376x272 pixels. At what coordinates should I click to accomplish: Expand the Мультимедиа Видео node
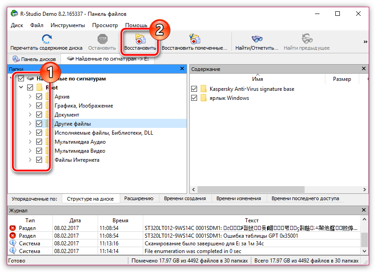(x=30, y=151)
